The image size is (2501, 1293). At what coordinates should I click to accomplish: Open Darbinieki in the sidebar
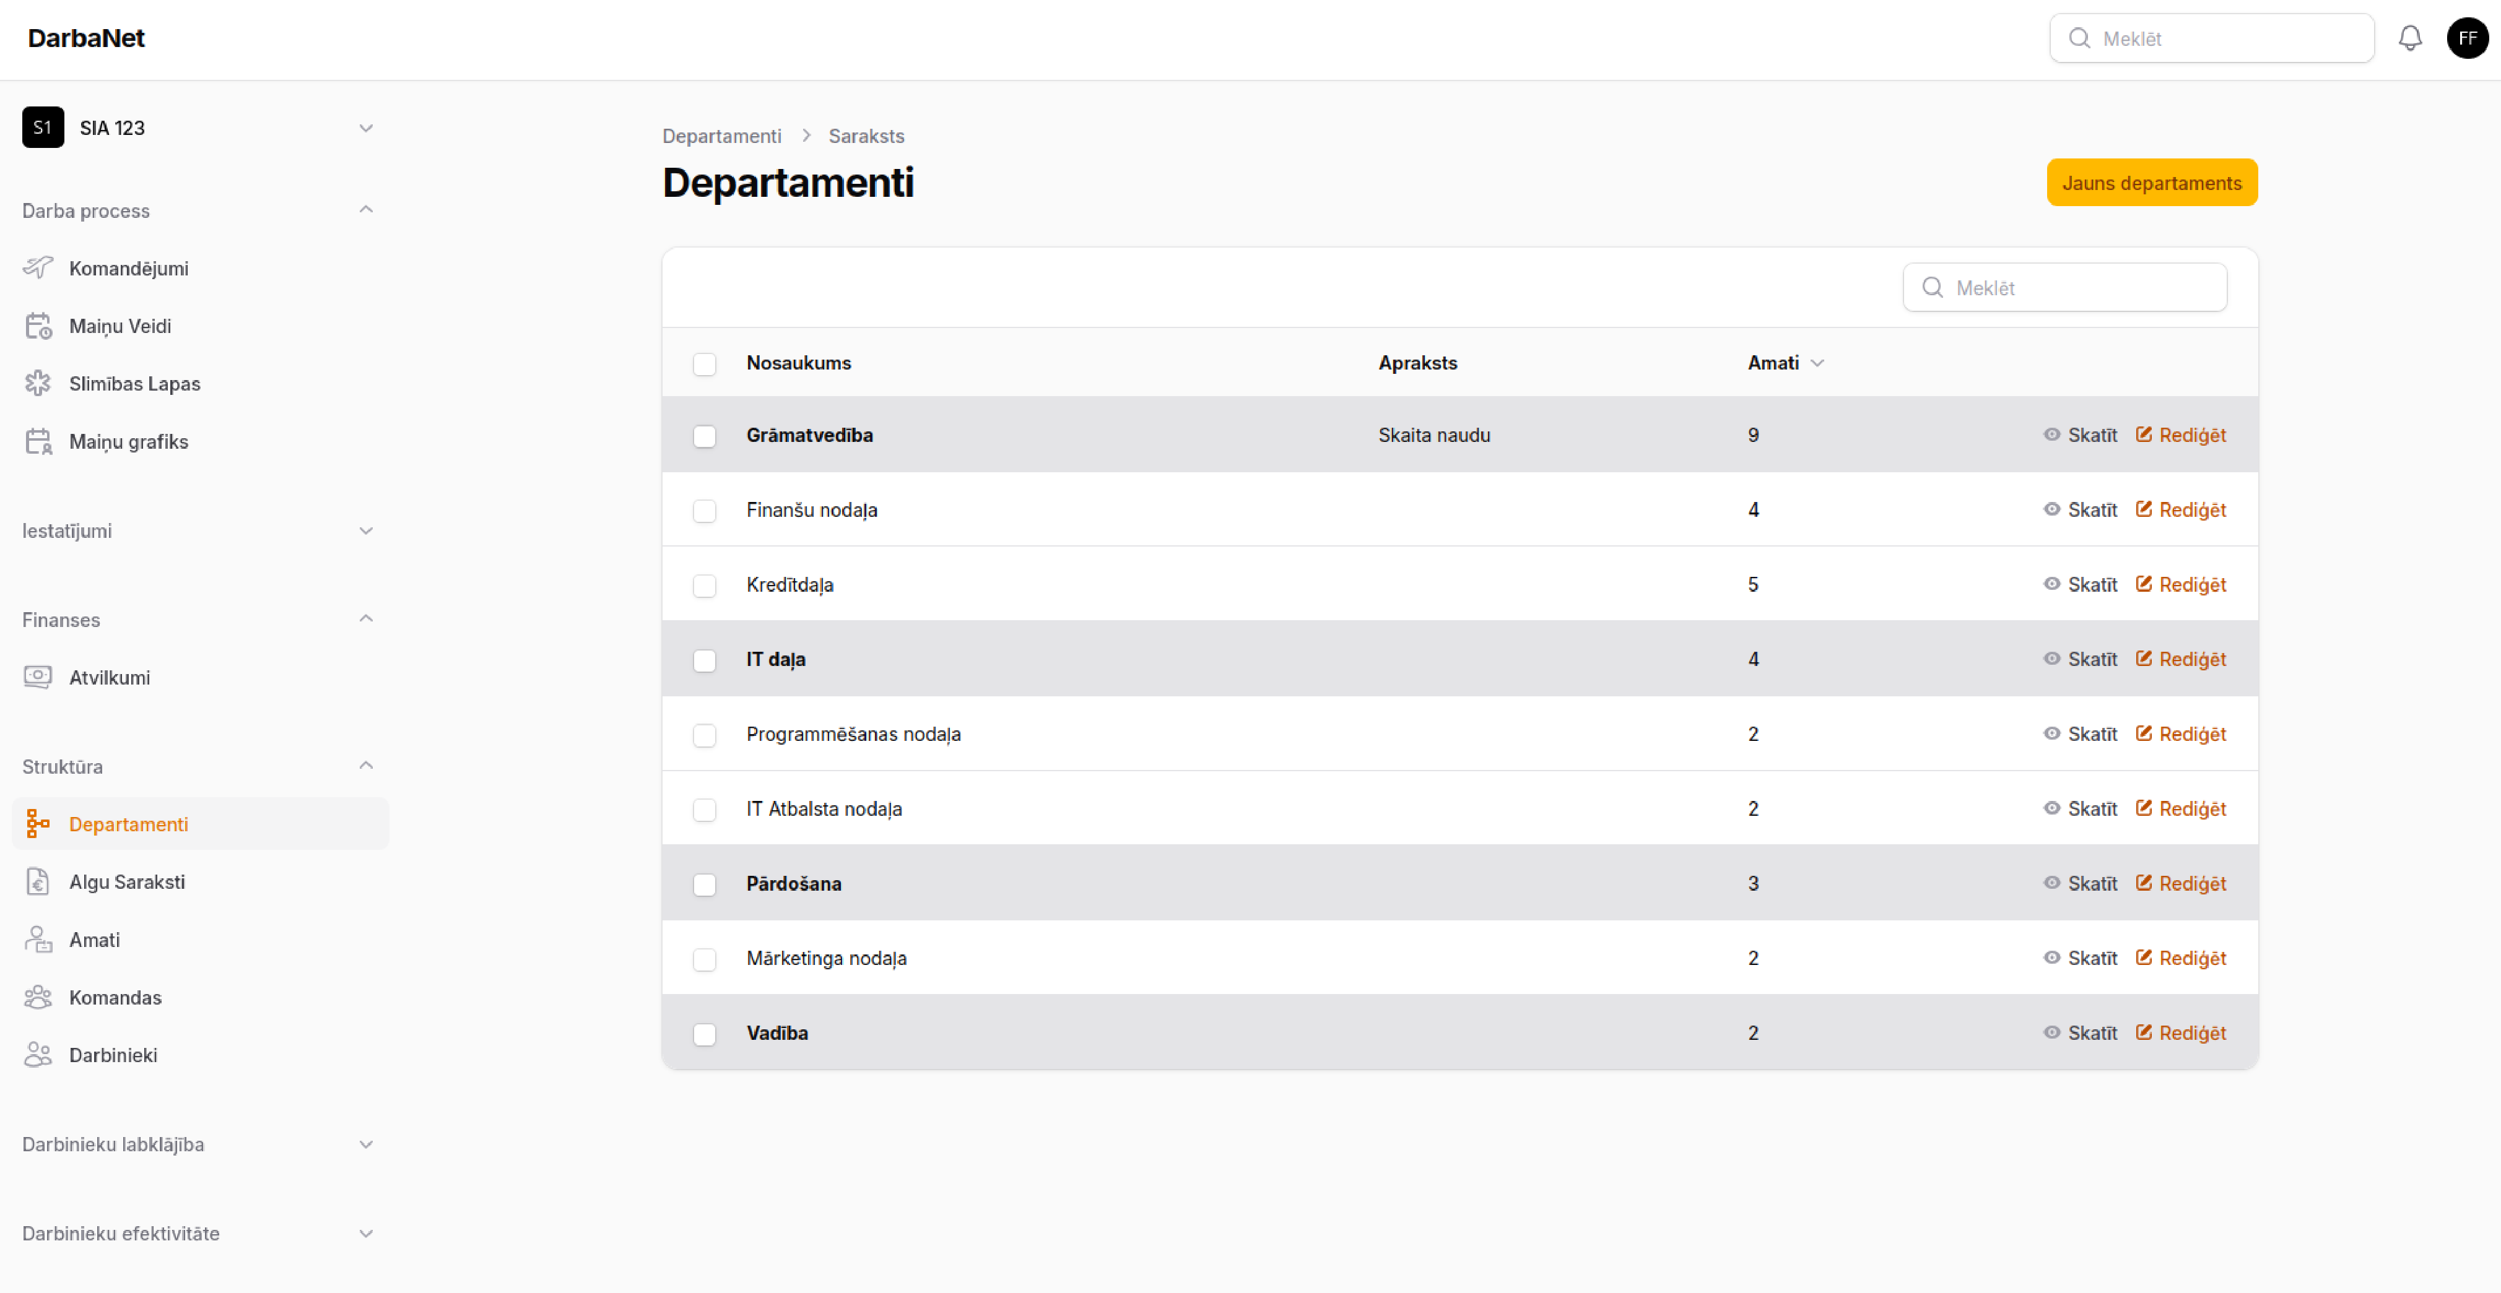113,1055
